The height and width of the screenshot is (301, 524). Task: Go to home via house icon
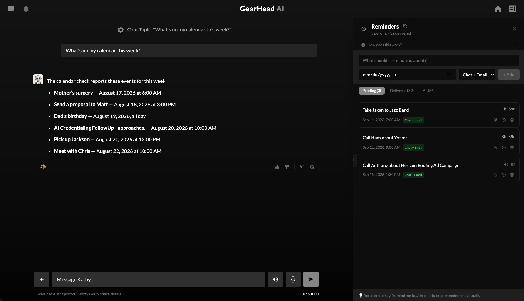point(498,9)
